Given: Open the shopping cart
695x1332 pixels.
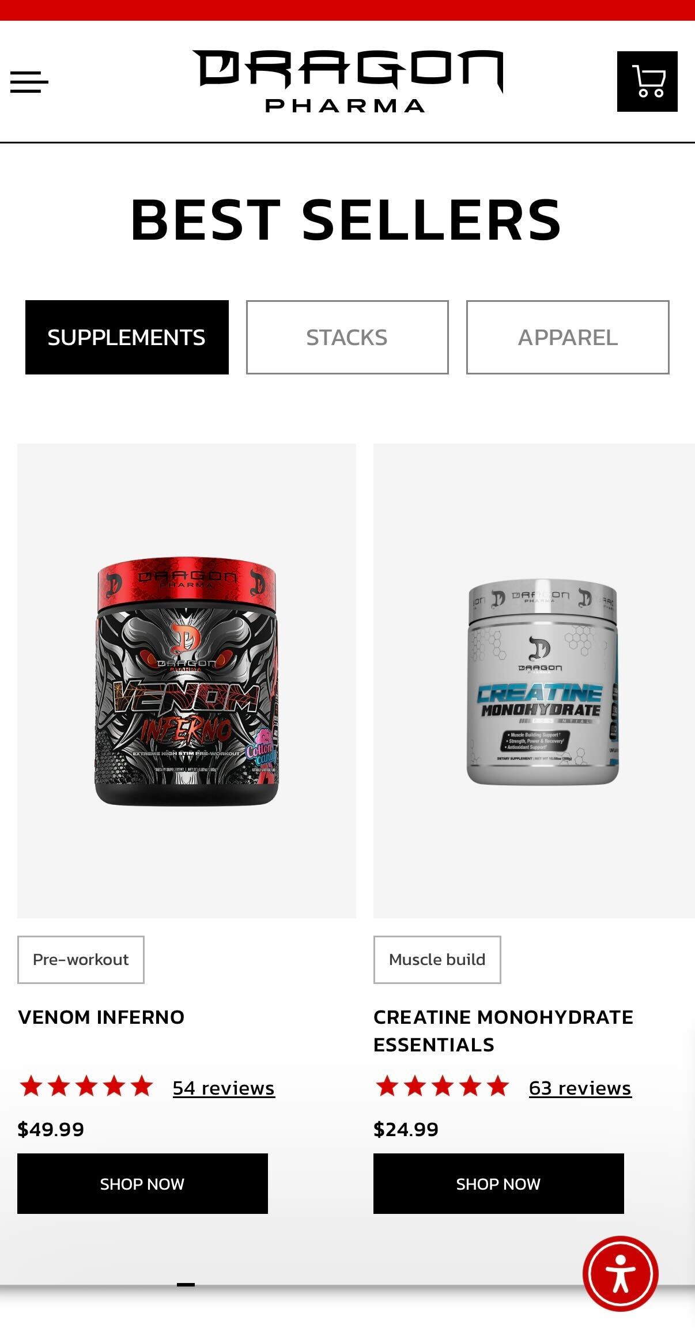Looking at the screenshot, I should point(647,81).
